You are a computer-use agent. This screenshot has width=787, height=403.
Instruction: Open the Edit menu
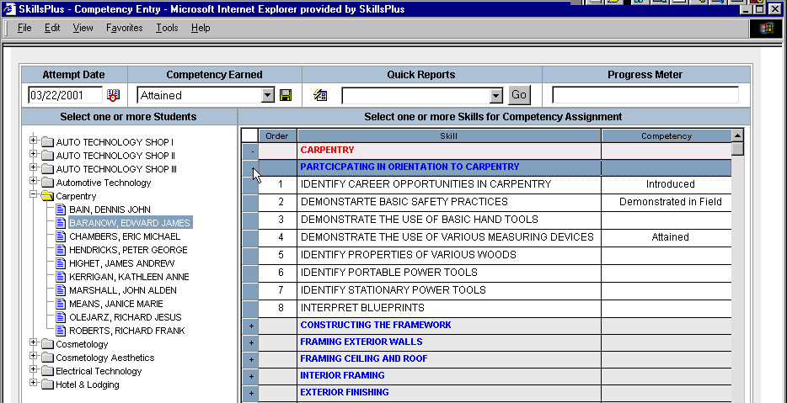[52, 28]
